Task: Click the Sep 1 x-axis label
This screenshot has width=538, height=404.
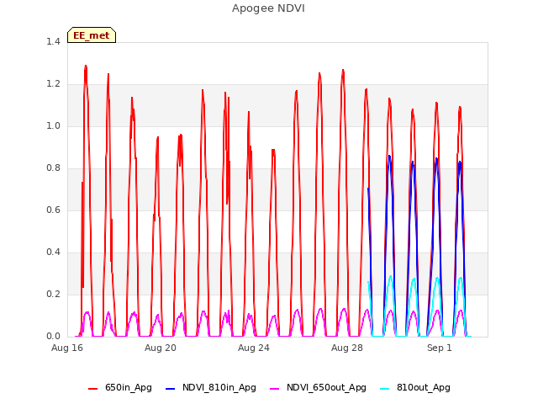Action: 439,348
